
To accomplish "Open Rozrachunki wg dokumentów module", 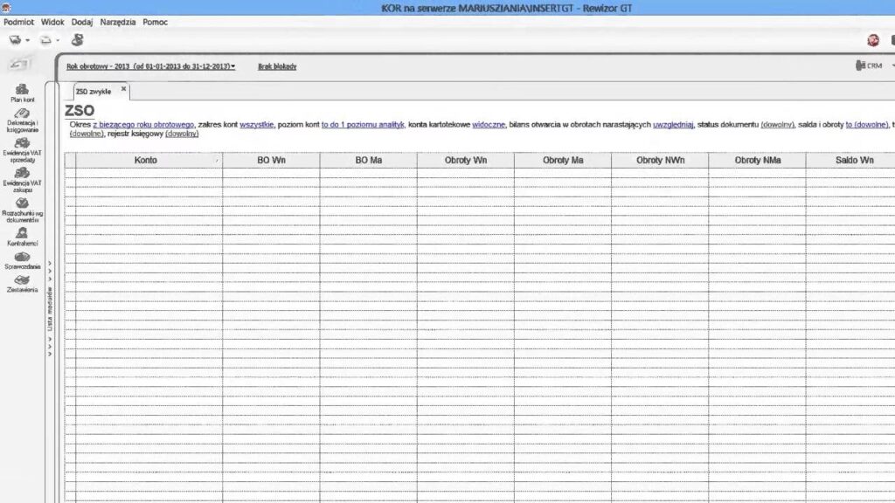I will [x=23, y=210].
